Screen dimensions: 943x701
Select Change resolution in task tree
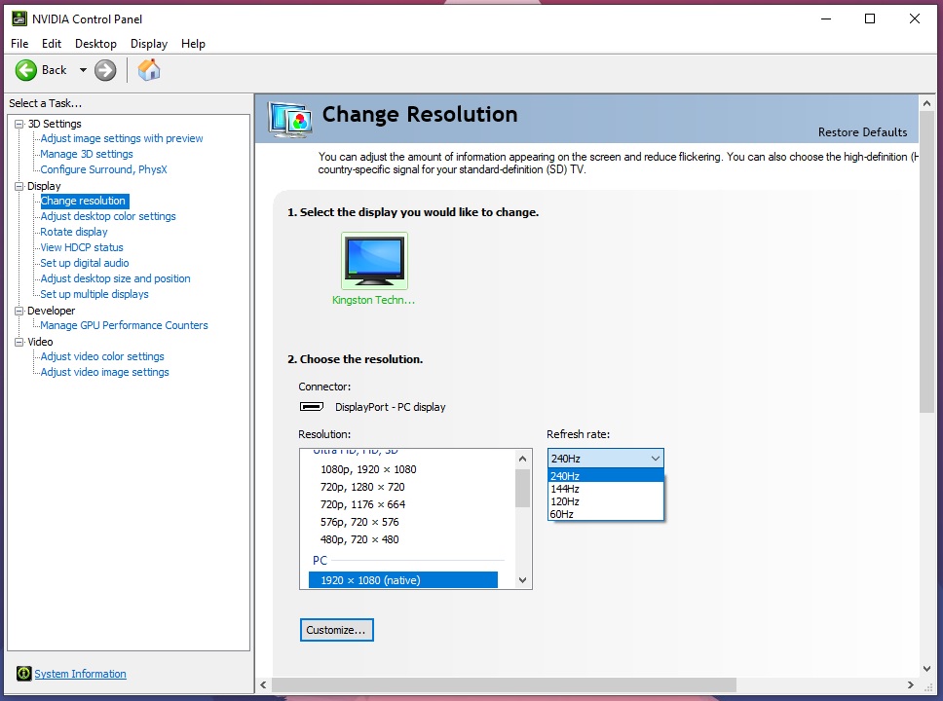point(84,201)
